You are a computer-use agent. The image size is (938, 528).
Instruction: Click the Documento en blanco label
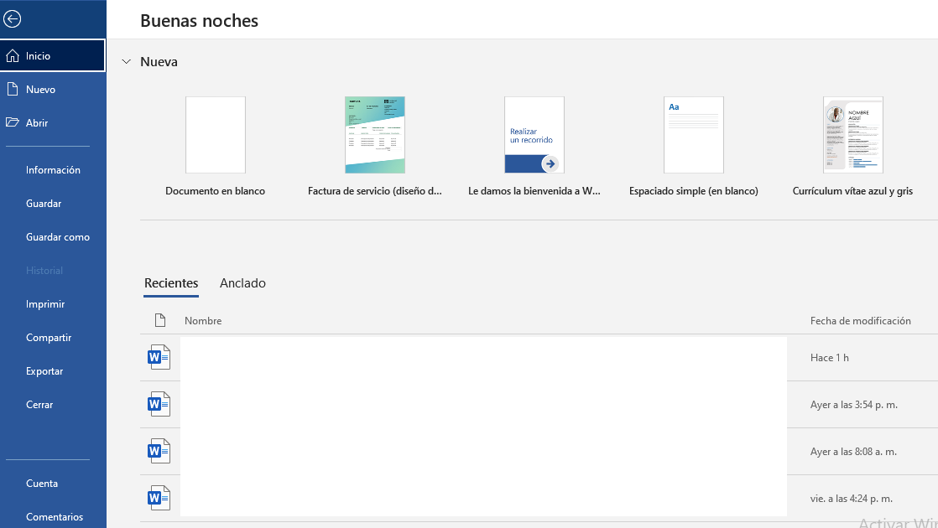click(x=216, y=191)
